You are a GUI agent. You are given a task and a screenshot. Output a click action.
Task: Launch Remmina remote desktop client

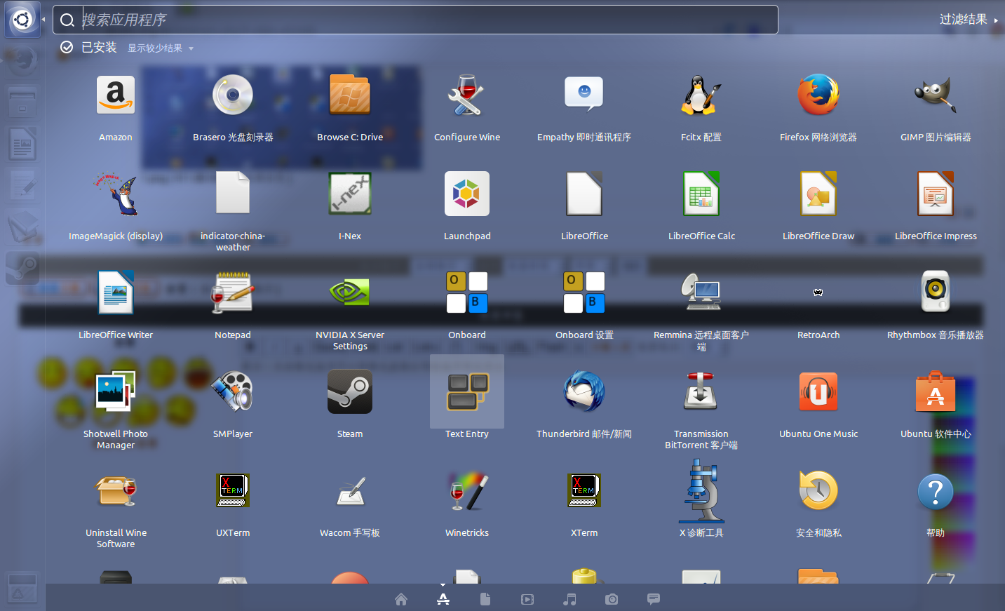pos(701,293)
